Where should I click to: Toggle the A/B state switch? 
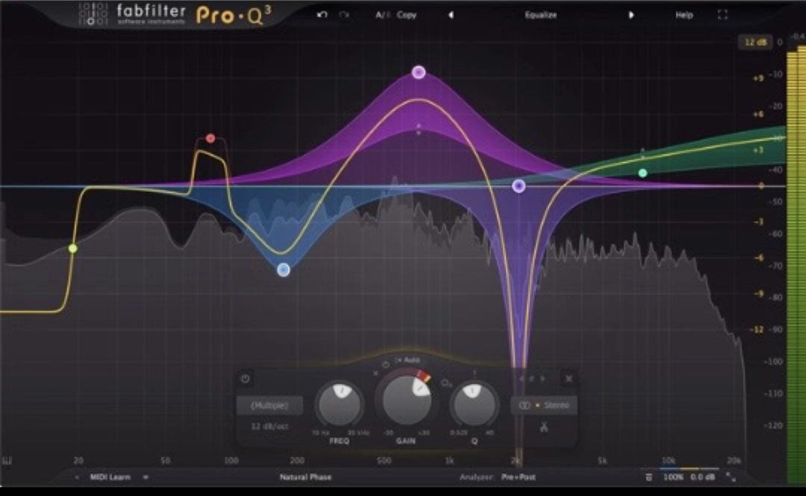(x=382, y=14)
